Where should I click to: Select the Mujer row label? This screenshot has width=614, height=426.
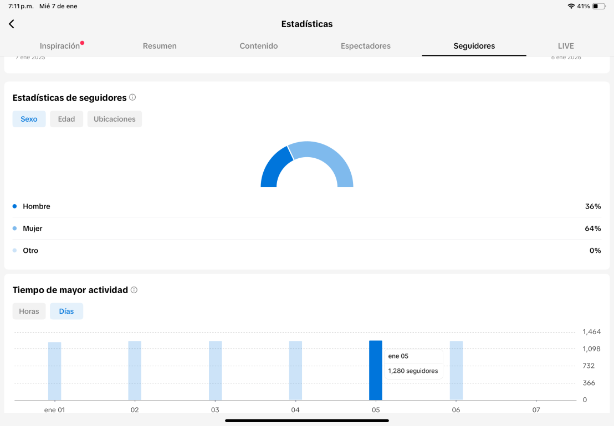point(33,228)
